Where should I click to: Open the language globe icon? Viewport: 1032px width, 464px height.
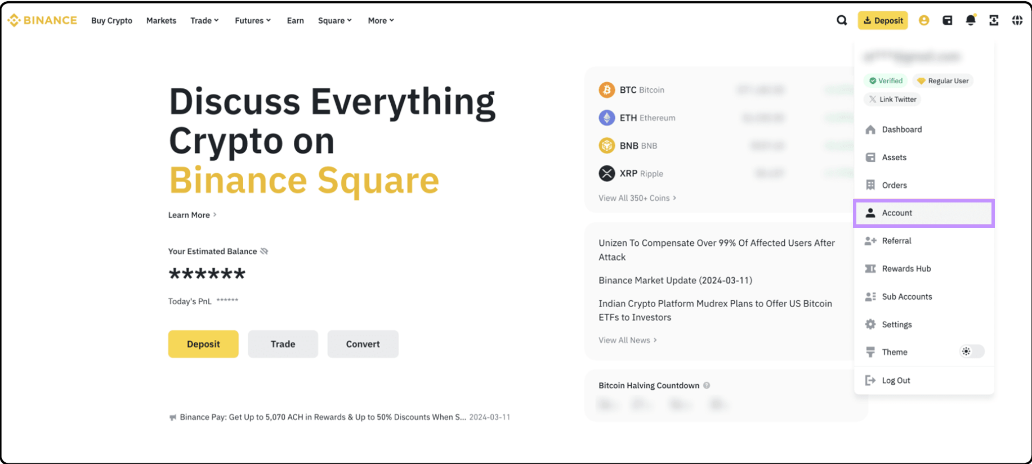[1017, 20]
